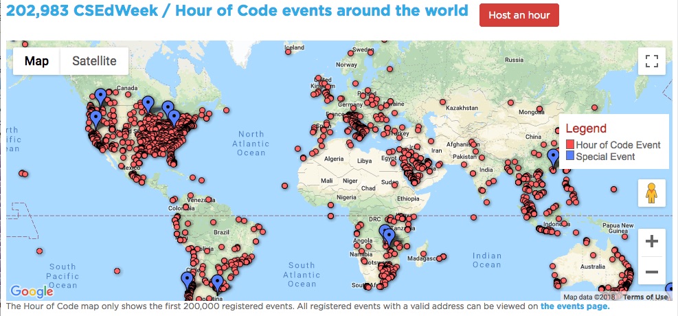
Task: Open the events page link
Action: point(575,306)
